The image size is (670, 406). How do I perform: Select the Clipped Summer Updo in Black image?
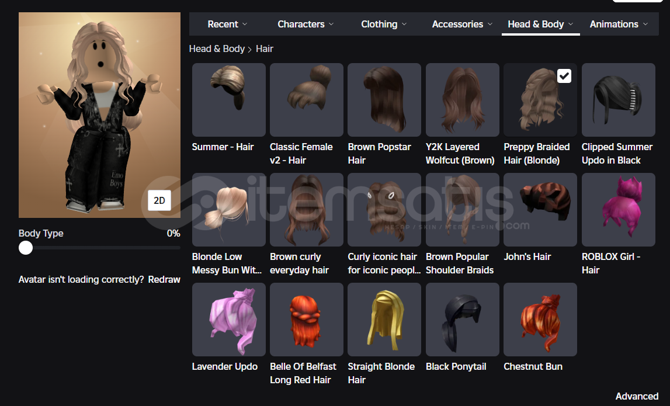tap(618, 99)
